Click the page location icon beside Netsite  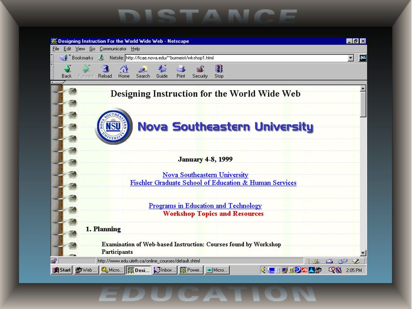coord(101,58)
